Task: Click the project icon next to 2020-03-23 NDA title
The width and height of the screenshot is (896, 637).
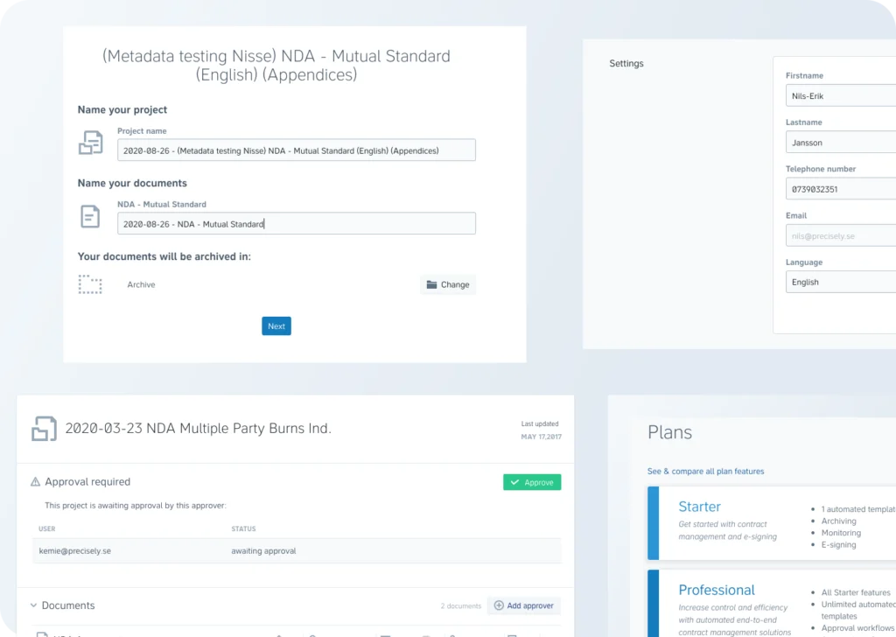Action: click(x=44, y=429)
